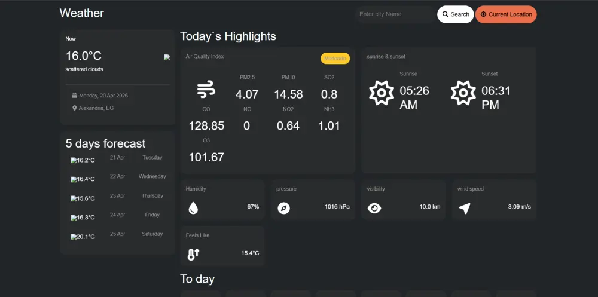Click the Search button
Viewport: 598px width, 297px height.
pyautogui.click(x=455, y=14)
